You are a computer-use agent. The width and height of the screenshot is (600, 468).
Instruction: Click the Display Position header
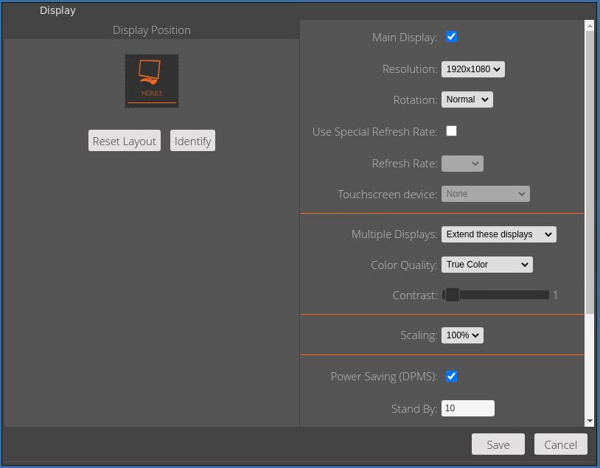152,29
